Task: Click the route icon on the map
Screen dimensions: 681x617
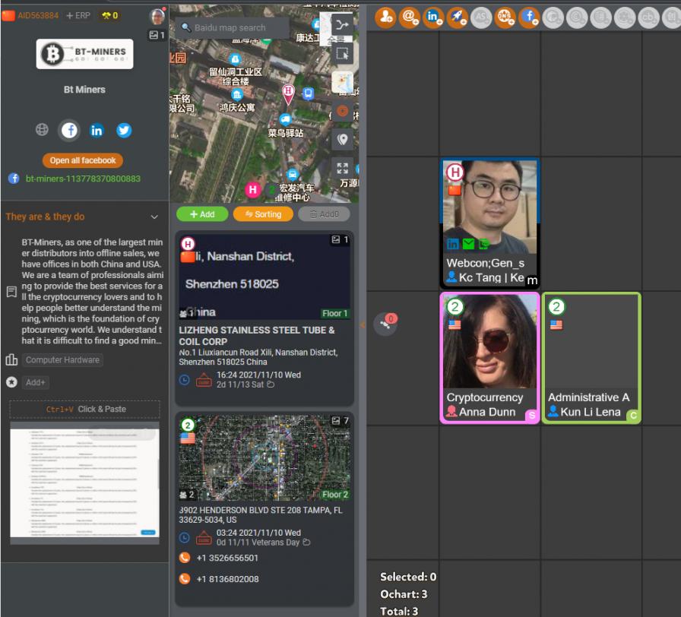Action: point(343,25)
